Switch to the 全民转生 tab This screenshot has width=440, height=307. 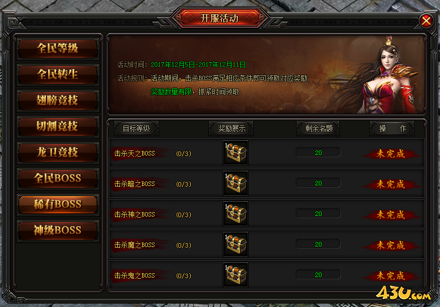tap(58, 75)
